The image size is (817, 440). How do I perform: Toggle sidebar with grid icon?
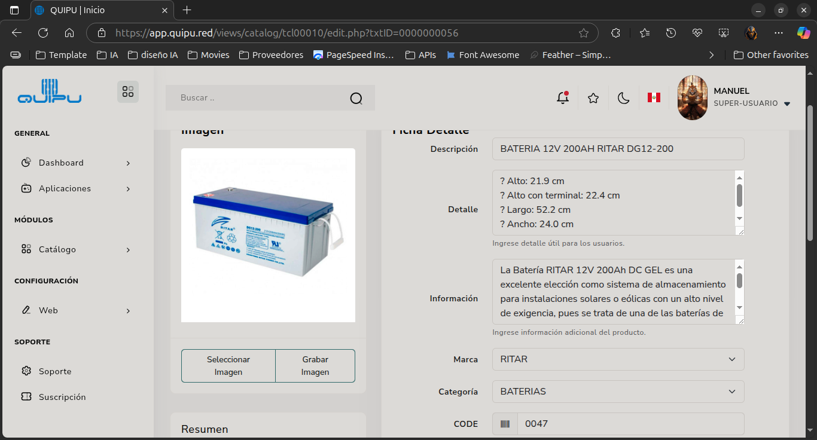point(128,91)
